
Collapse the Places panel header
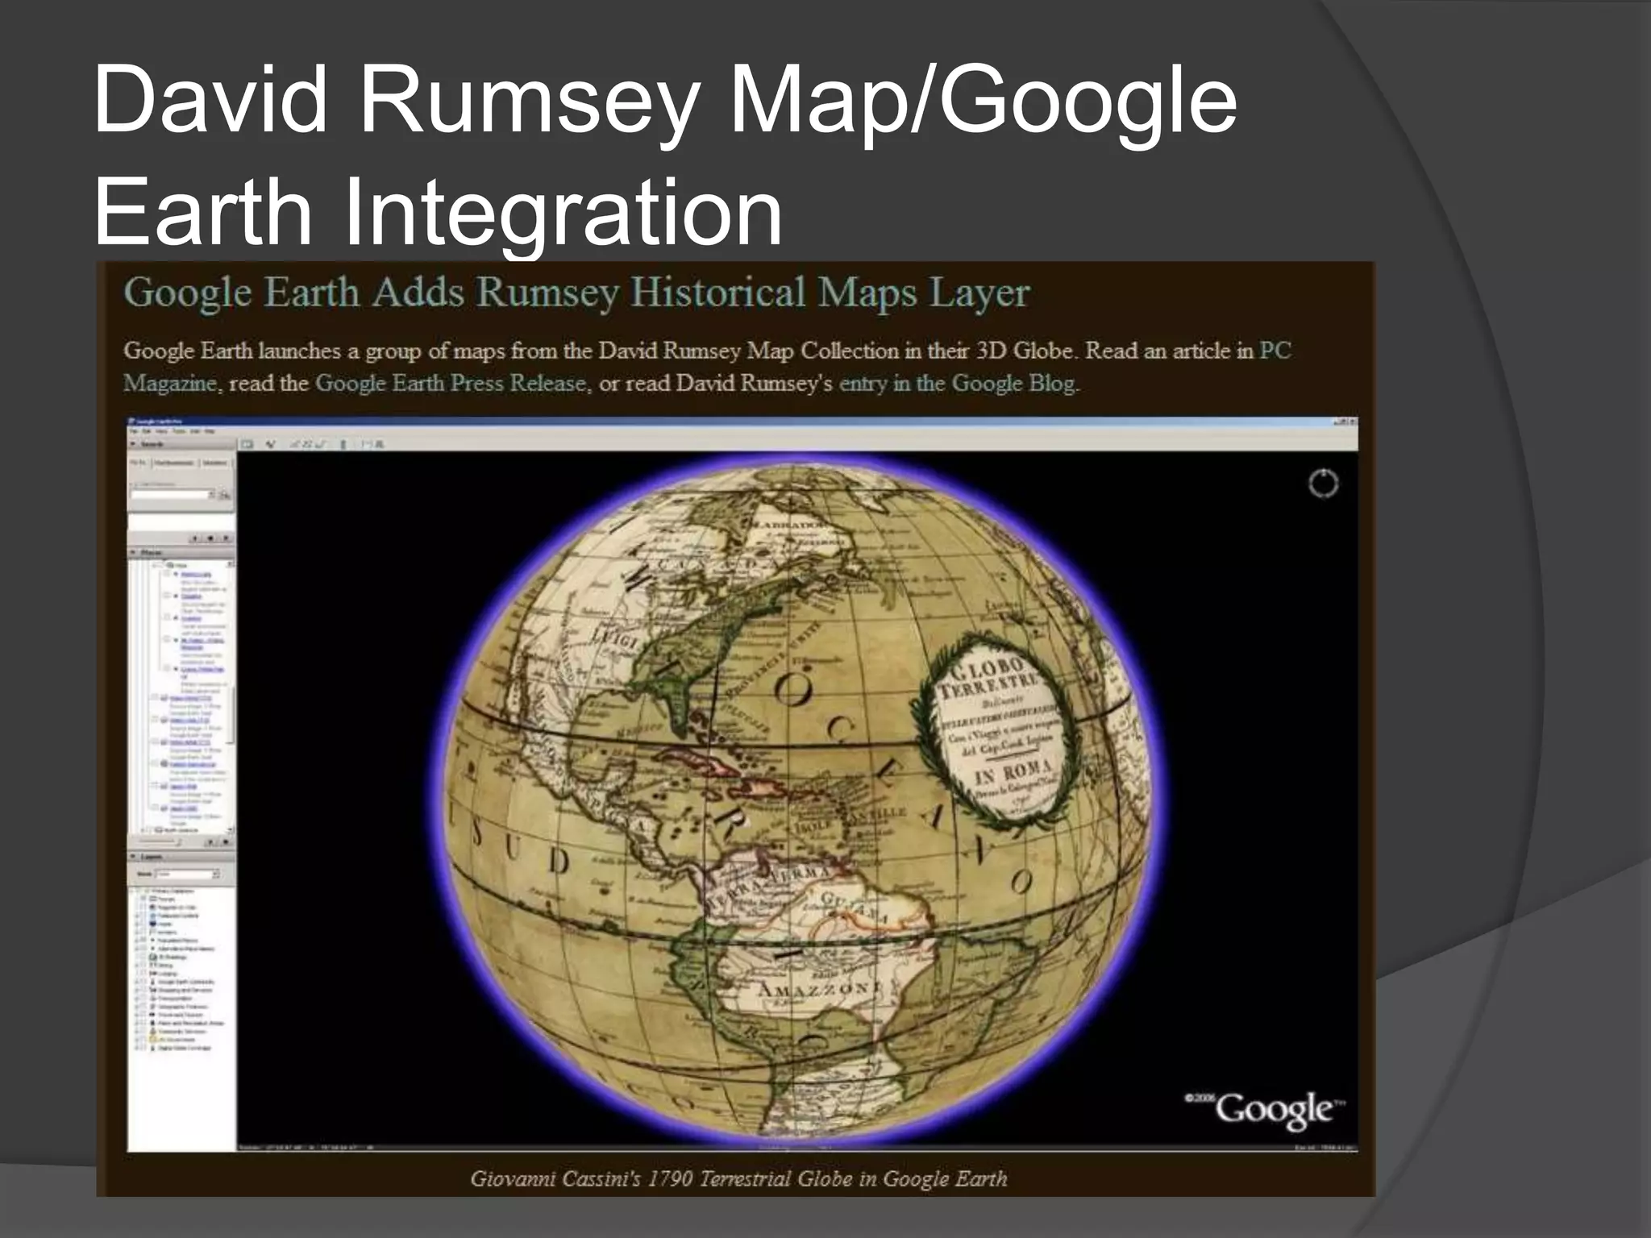tap(181, 552)
